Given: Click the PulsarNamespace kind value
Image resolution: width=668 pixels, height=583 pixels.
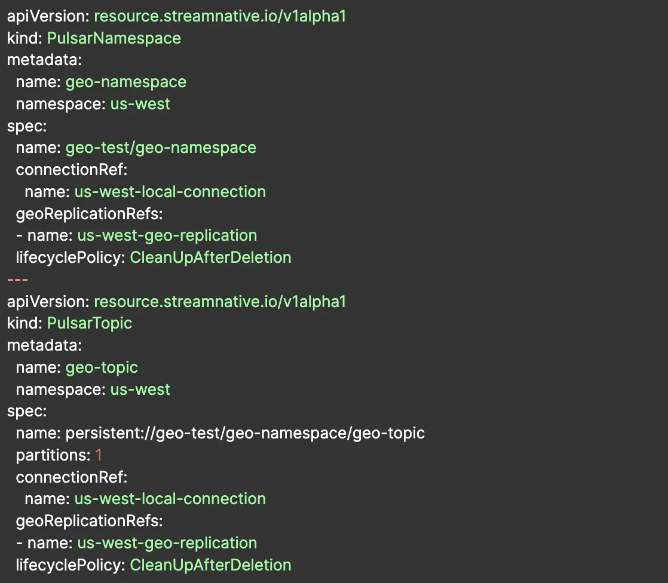Looking at the screenshot, I should tap(113, 38).
